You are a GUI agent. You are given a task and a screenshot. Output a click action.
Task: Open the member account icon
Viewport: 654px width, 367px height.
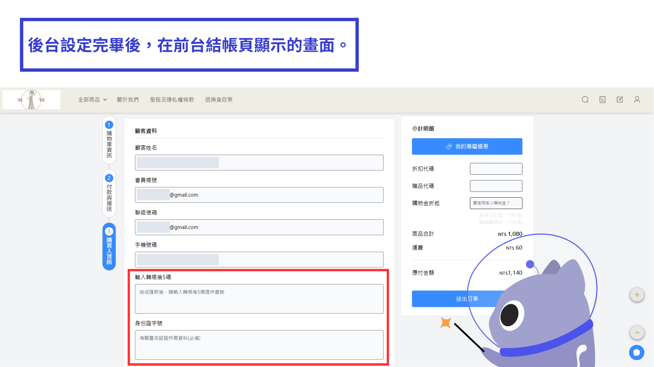pos(637,100)
